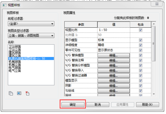Click the Delete view template icon
Image resolution: width=166 pixels, height=114 pixels.
[x=27, y=93]
